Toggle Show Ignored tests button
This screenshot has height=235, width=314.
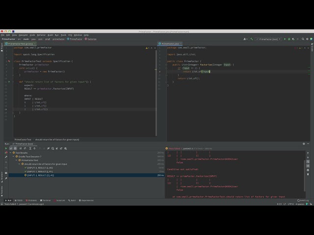15,148
